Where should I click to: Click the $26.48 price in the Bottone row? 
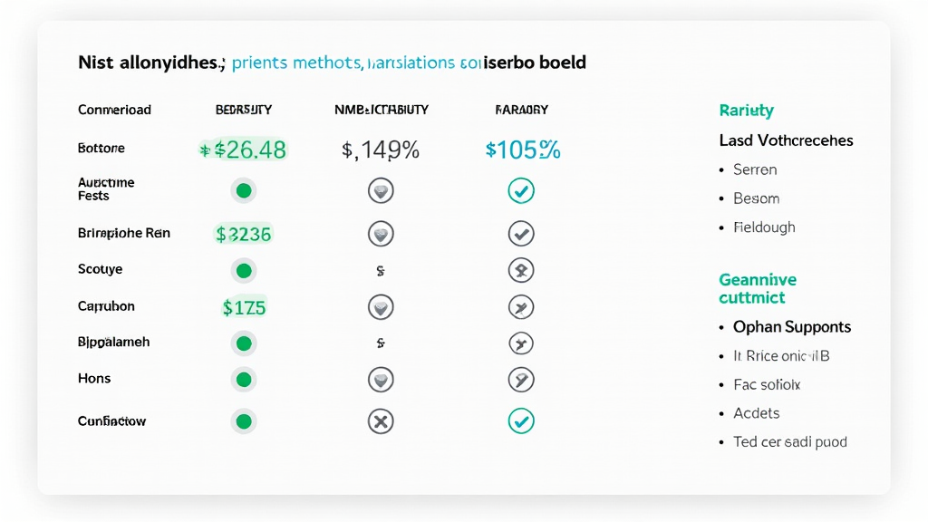click(243, 150)
